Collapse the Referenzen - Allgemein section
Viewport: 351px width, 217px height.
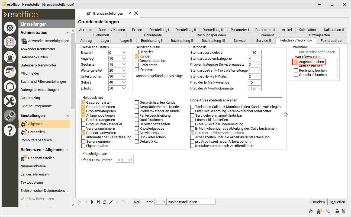pyautogui.click(x=68, y=150)
